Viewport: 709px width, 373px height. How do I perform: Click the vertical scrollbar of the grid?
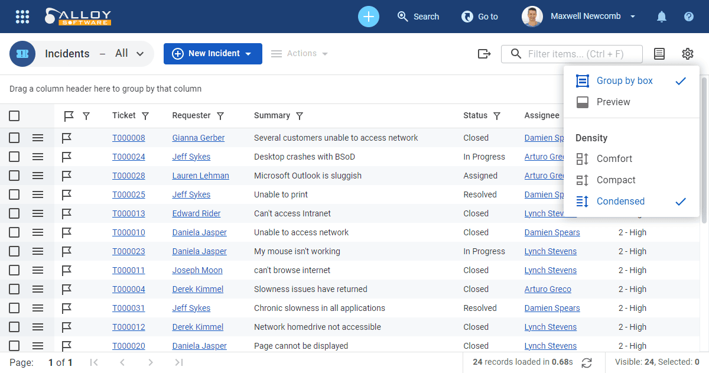(x=704, y=149)
